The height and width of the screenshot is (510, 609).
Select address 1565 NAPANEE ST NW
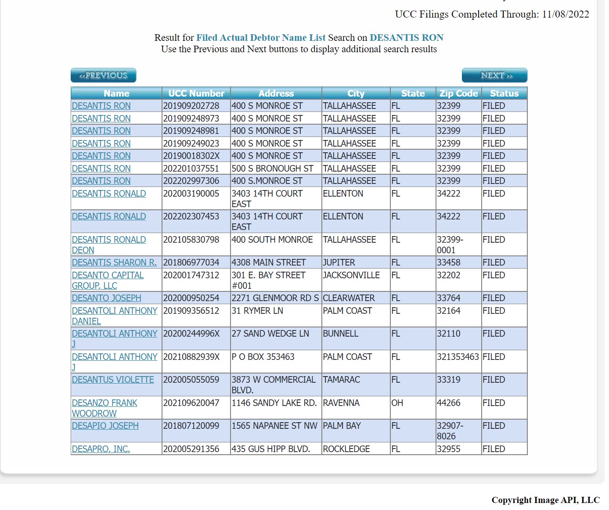click(276, 431)
